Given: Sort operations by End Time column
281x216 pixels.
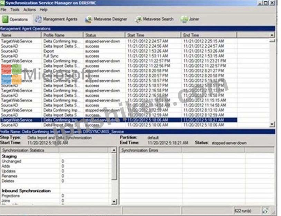Looking at the screenshot, I should point(209,35).
